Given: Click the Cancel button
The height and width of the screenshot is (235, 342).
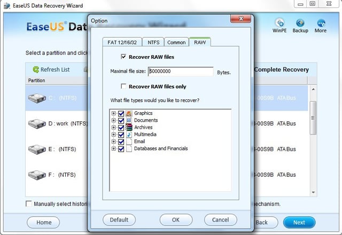Looking at the screenshot, I should click(x=221, y=220).
